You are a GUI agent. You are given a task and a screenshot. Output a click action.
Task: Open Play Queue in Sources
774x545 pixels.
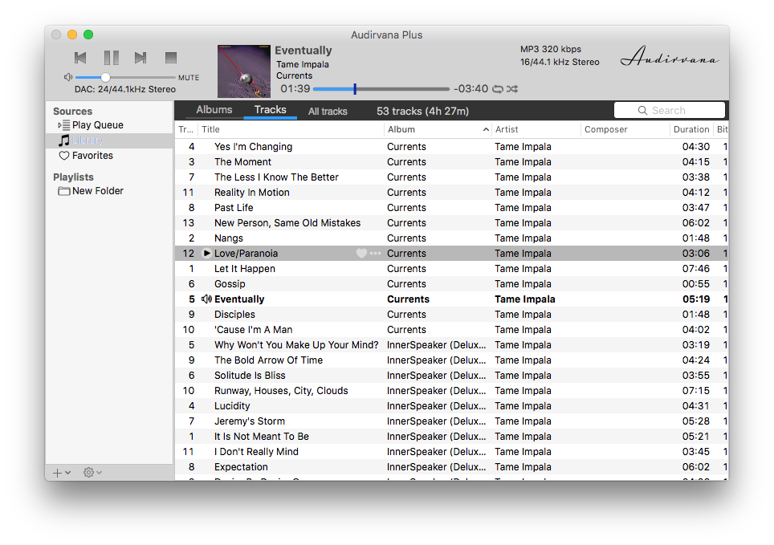pos(97,125)
